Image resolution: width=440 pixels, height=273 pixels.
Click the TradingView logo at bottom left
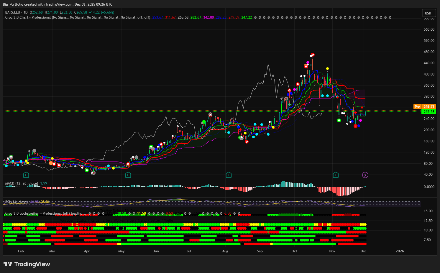click(x=27, y=264)
